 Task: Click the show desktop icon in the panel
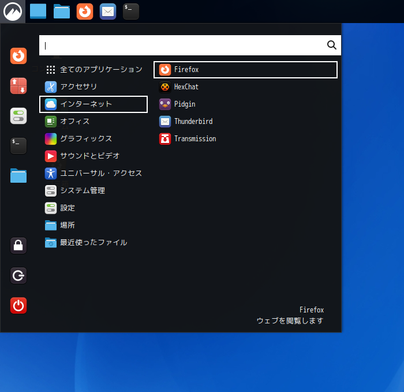[x=38, y=12]
